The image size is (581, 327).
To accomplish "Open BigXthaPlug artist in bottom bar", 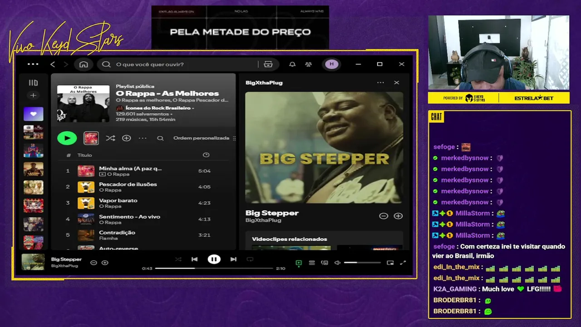I will (x=64, y=266).
